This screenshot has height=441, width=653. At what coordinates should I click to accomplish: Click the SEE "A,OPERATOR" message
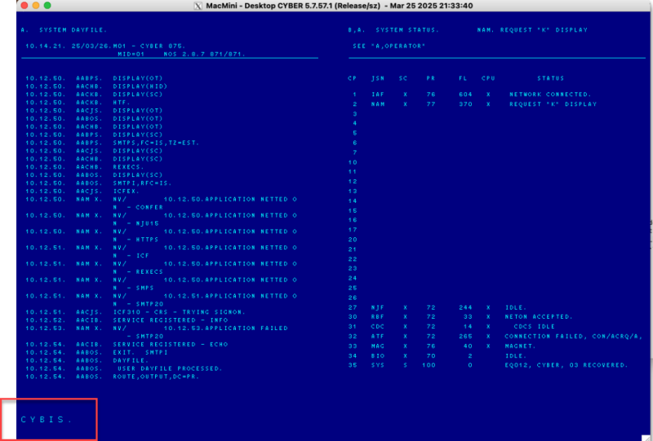pos(389,46)
